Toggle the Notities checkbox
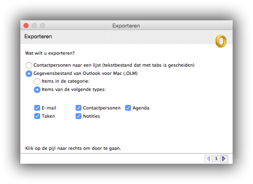 click(x=79, y=116)
